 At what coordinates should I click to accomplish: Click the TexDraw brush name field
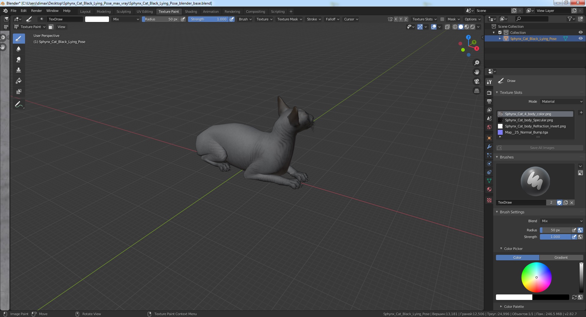[x=521, y=202]
